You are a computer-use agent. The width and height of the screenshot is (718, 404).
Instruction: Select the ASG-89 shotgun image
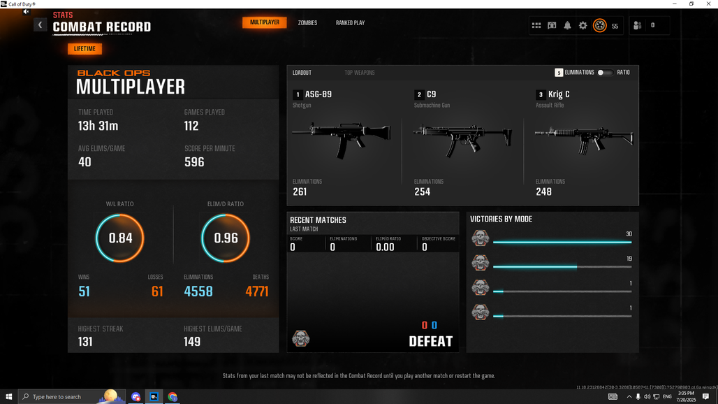342,139
